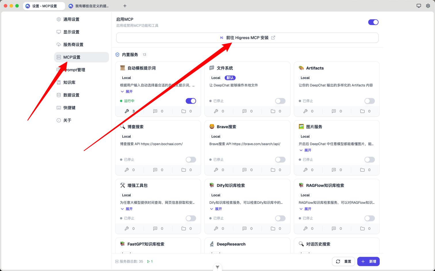
Task: Click tools wrench icon in 自动模板提示词 card
Action: [127, 111]
